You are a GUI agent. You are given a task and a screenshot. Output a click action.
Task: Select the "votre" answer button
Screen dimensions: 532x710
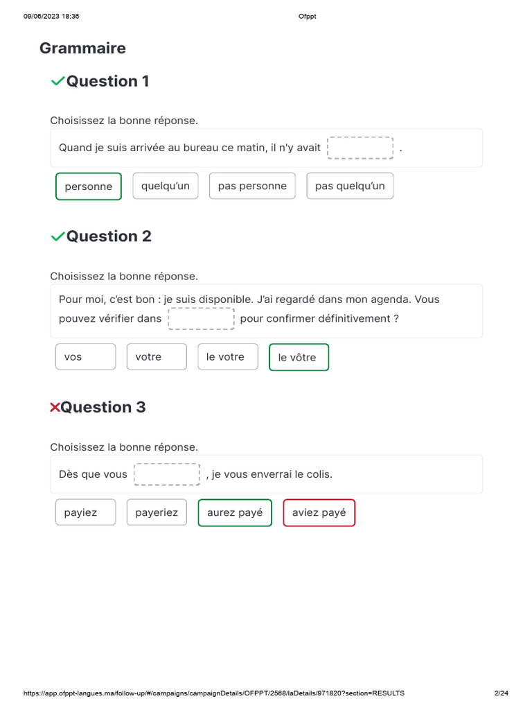click(x=157, y=357)
